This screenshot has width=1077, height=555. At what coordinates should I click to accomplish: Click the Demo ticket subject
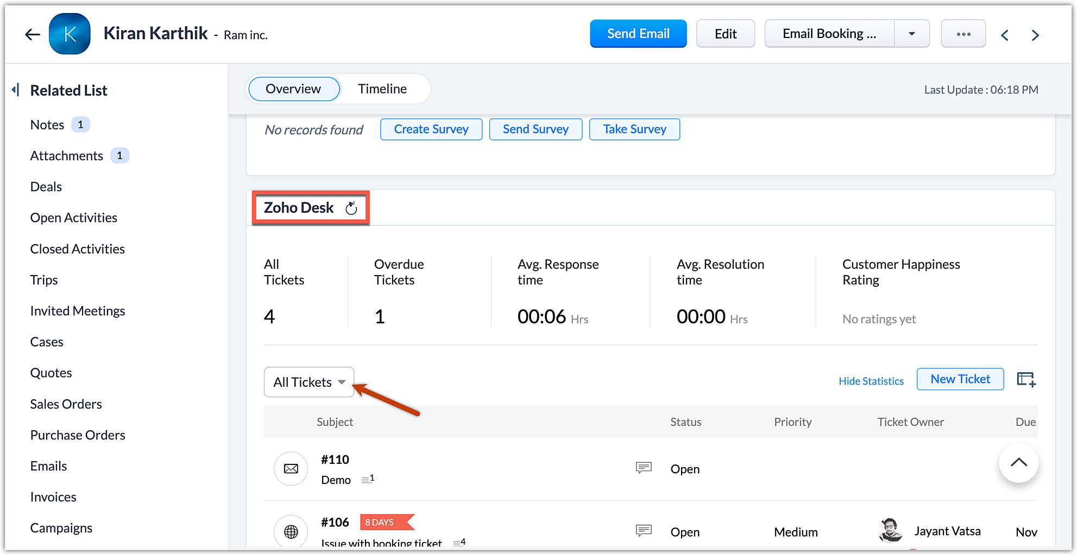click(x=336, y=480)
